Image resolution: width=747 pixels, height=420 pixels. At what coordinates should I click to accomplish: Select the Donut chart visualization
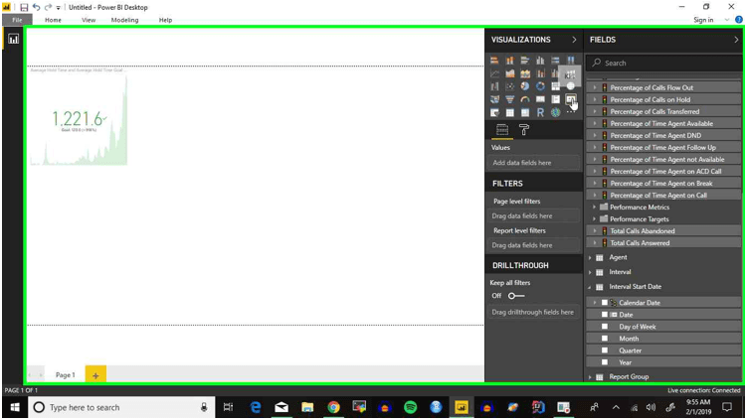tap(540, 86)
